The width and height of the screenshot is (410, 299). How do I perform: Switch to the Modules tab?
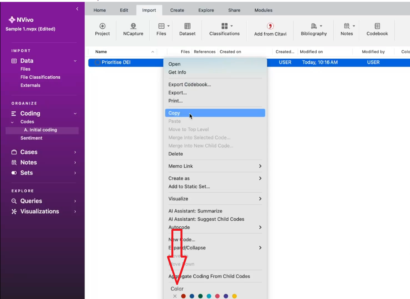tap(263, 10)
